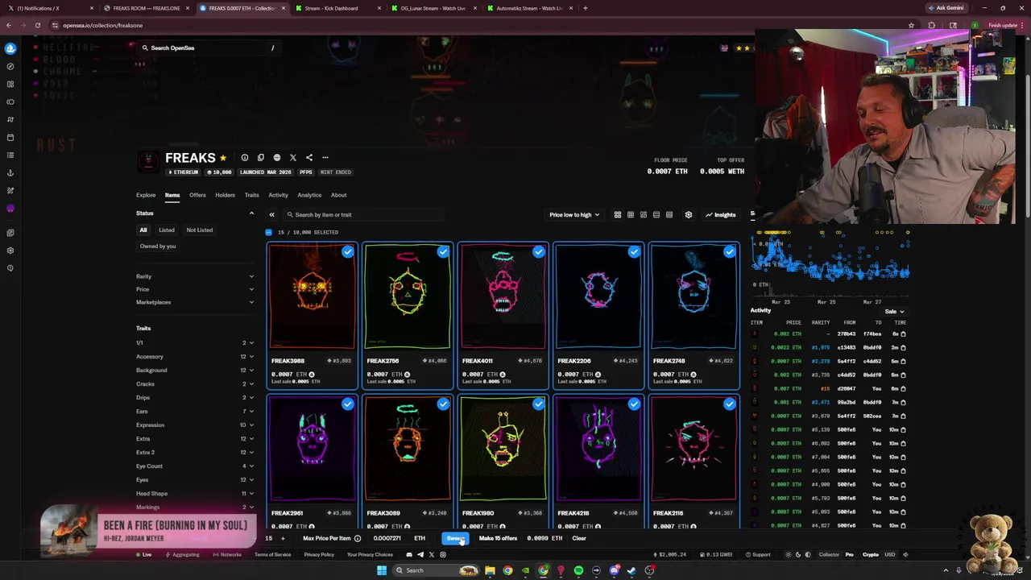1031x580 pixels.
Task: Open the collection's X profile icon
Action: click(292, 158)
